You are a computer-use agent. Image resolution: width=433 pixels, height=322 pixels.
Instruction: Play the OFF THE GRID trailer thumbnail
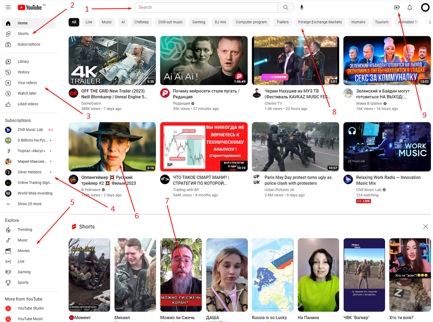tap(112, 61)
